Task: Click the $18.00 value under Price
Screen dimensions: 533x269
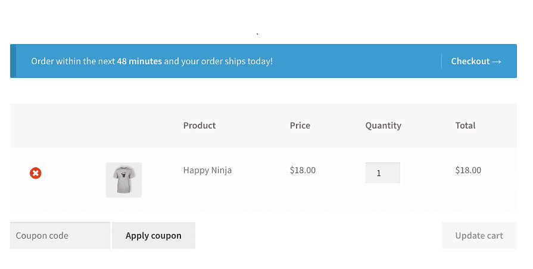Action: tap(303, 170)
